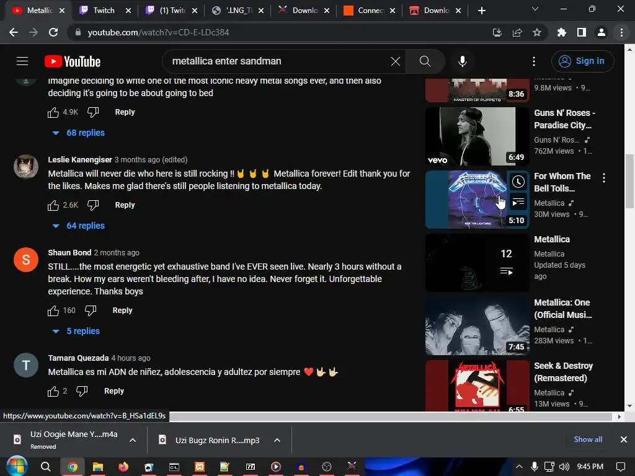635x476 pixels.
Task: Open Windows Start menu
Action: tap(17, 467)
